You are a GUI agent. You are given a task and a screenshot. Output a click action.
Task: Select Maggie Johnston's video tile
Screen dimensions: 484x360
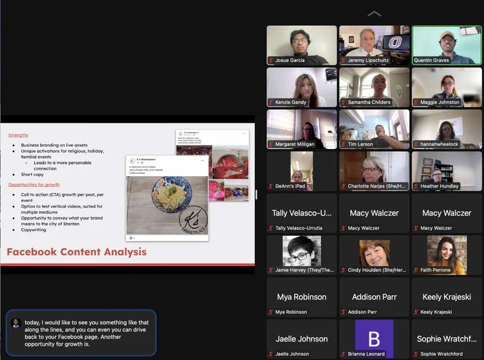coord(447,87)
